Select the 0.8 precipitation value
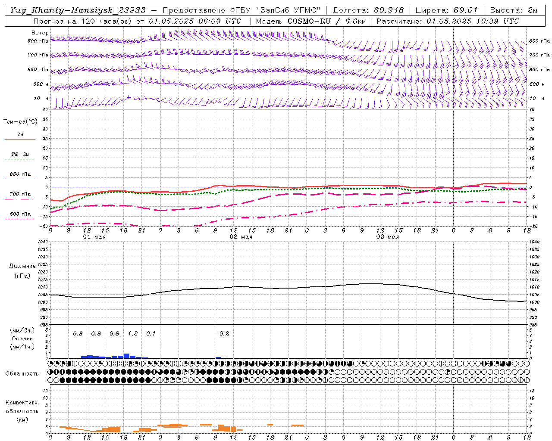 click(x=114, y=333)
